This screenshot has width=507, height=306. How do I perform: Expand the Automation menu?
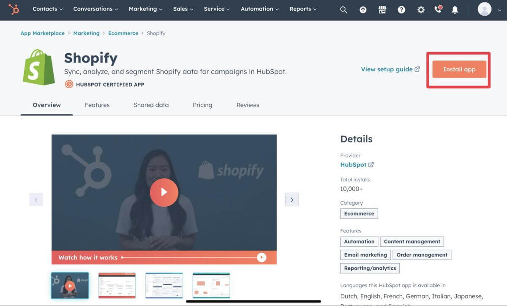point(260,9)
